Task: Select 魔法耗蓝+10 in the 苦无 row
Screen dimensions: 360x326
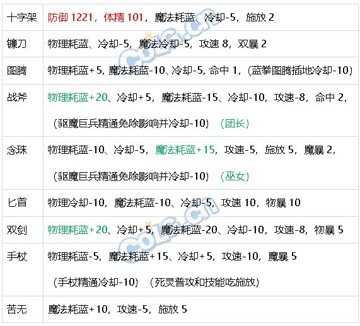Action: tap(78, 309)
